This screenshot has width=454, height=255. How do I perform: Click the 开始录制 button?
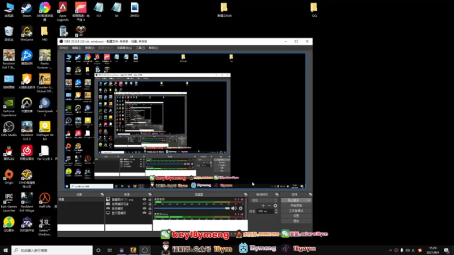tap(296, 205)
